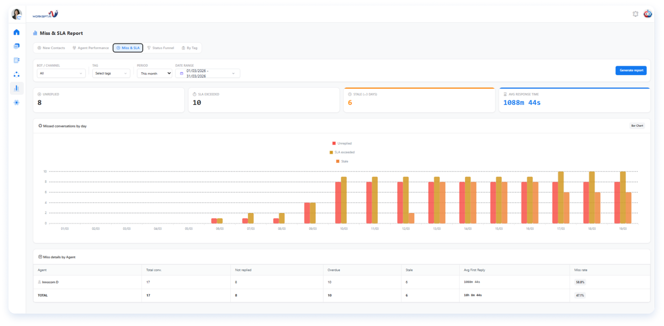
Task: Select the reports bar chart sidebar icon
Action: (x=17, y=88)
